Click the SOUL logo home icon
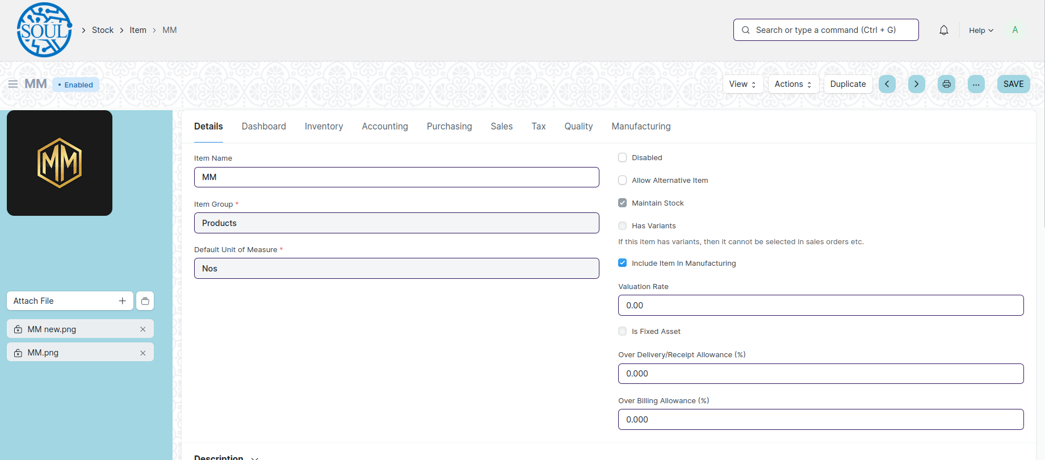Screen dimensions: 1045x460 44,30
